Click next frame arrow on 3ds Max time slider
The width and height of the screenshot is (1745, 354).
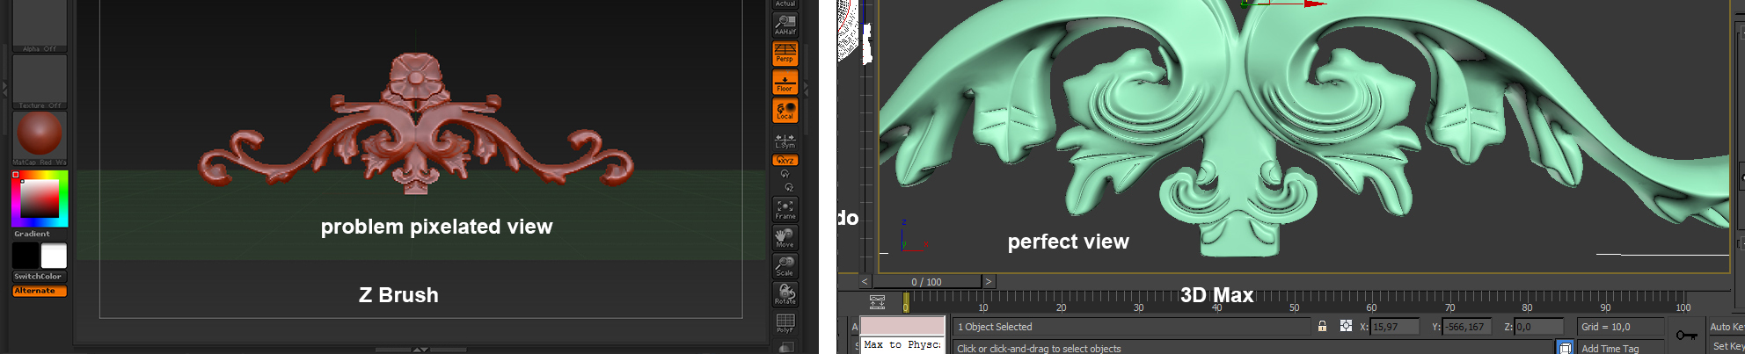point(989,282)
